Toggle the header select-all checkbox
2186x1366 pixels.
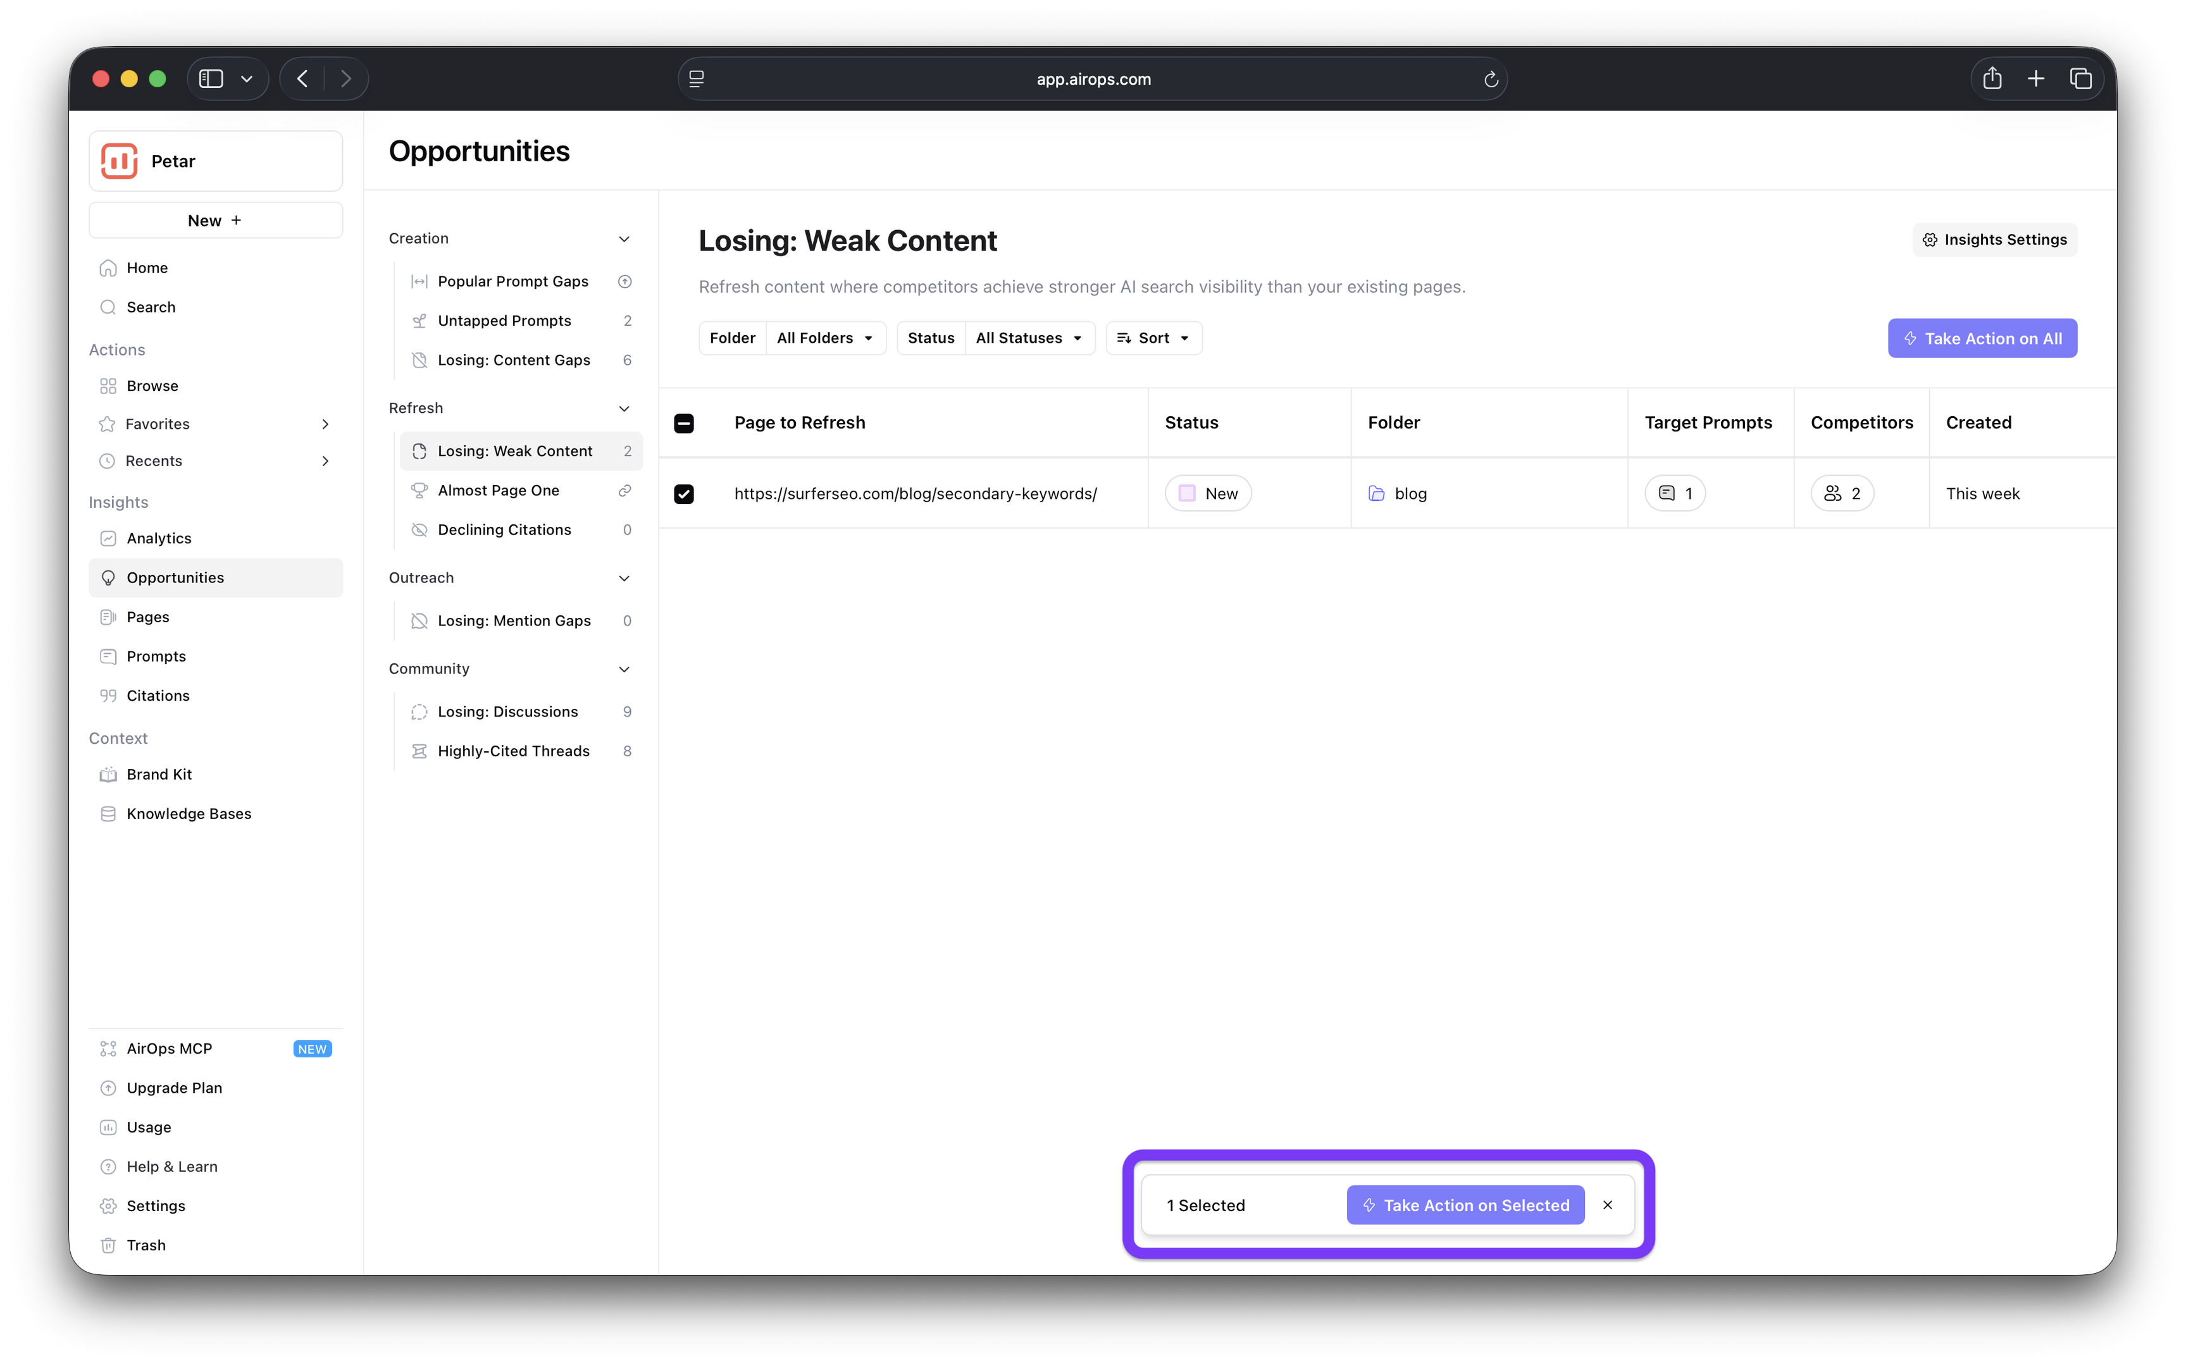click(684, 423)
